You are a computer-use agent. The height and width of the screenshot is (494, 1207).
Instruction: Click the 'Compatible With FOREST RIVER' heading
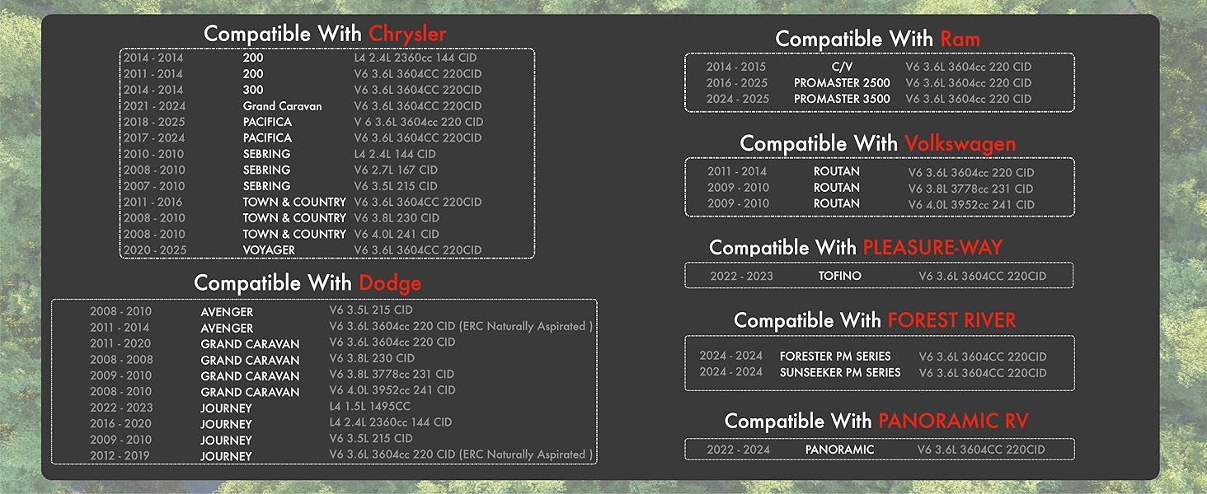coord(875,320)
